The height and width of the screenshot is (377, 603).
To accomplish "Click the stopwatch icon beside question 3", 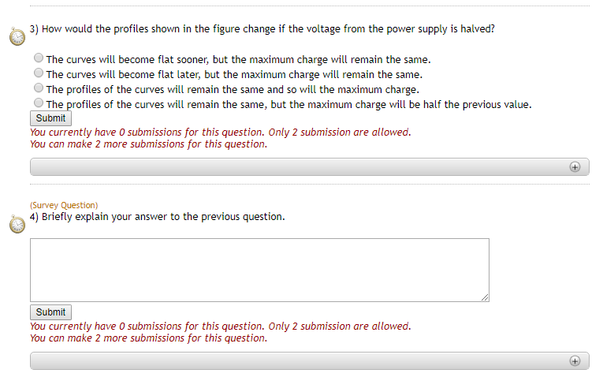I will click(17, 36).
